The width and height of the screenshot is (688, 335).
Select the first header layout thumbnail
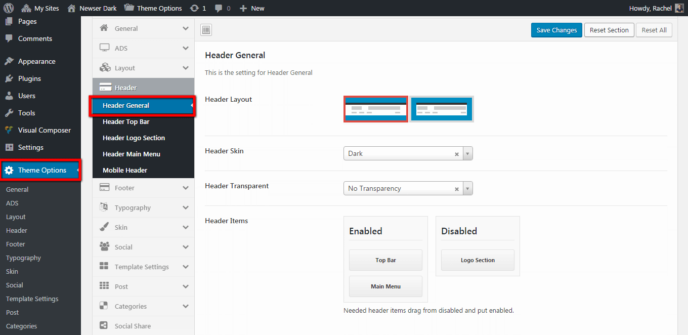(x=375, y=109)
